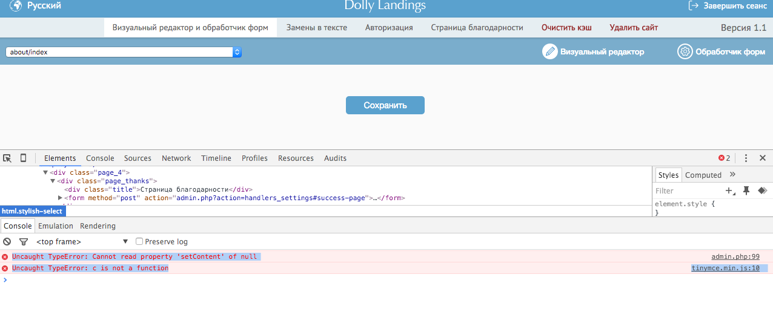Click the new style rule plus icon
The width and height of the screenshot is (773, 309).
729,190
